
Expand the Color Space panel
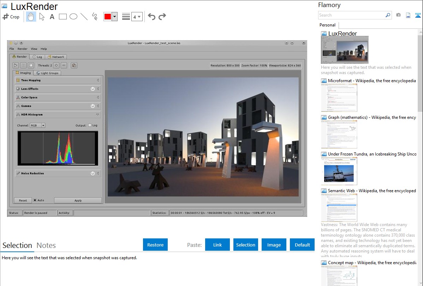[98, 97]
